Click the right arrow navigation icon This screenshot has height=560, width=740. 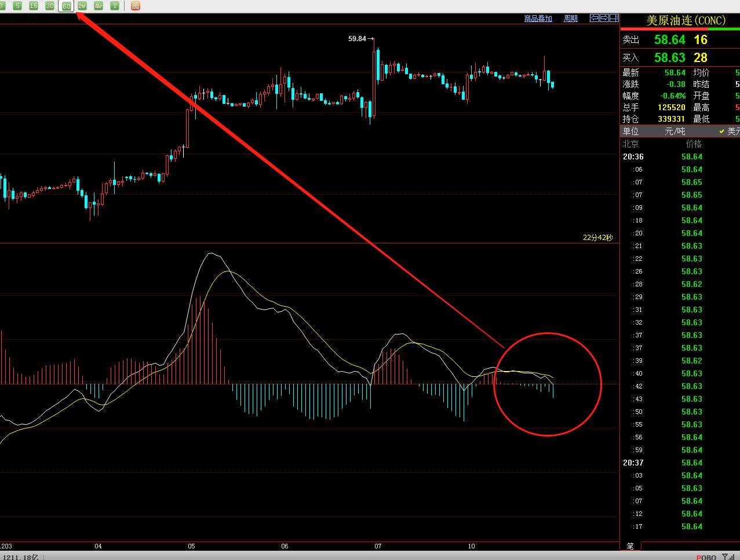click(x=604, y=18)
